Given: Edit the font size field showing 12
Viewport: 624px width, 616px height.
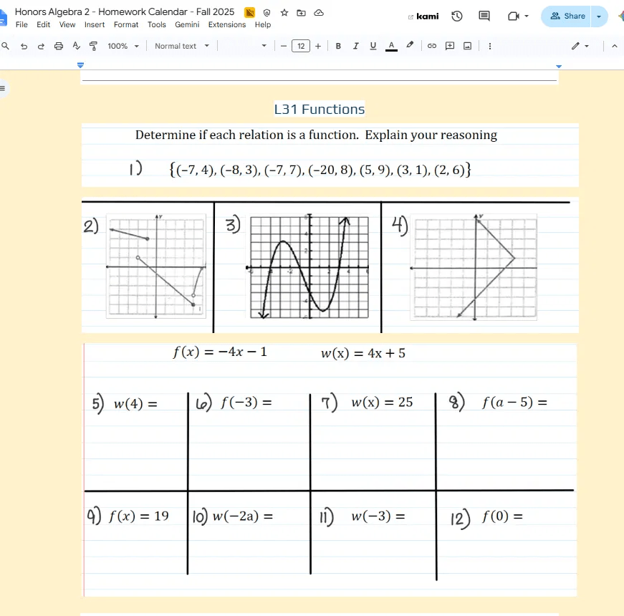Looking at the screenshot, I should (x=301, y=46).
